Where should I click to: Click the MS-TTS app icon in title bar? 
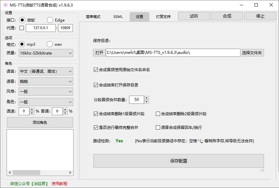5,5
